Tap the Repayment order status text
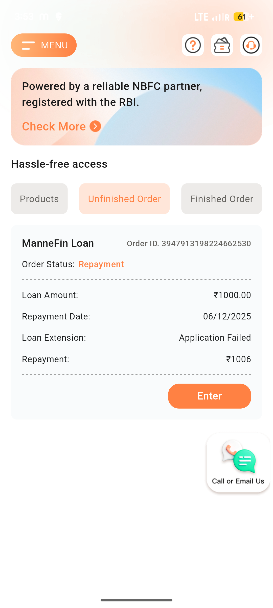This screenshot has width=273, height=608. [x=101, y=264]
